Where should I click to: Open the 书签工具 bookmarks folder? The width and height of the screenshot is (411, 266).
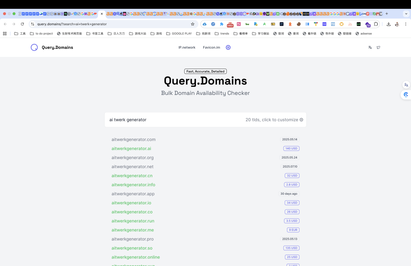(95, 34)
